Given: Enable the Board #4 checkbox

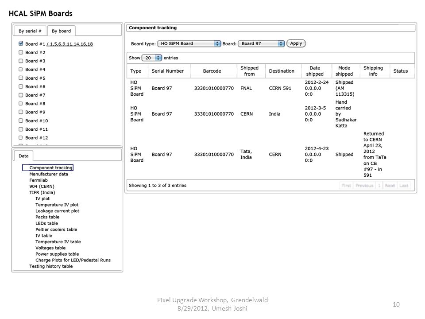Looking at the screenshot, I should click(21, 69).
